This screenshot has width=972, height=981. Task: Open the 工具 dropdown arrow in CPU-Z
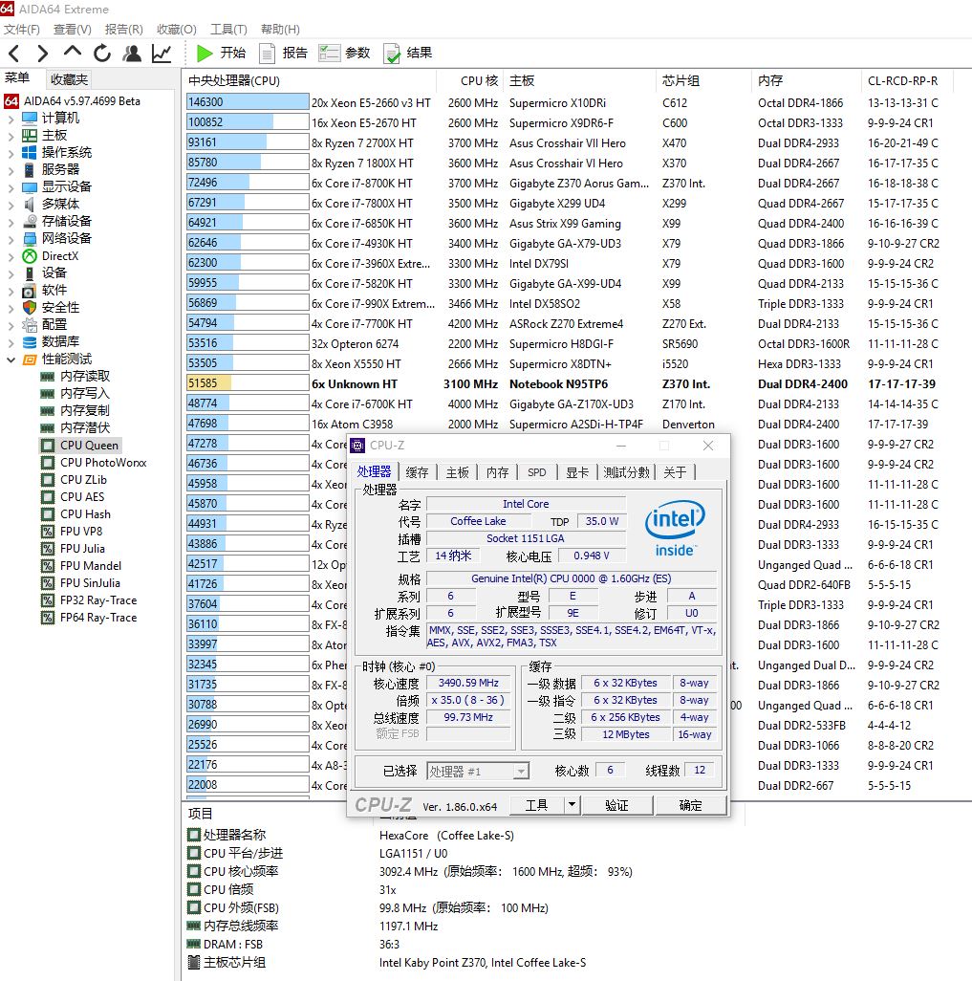click(572, 805)
